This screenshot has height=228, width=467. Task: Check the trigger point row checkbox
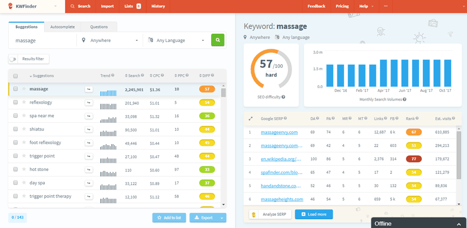pyautogui.click(x=16, y=156)
